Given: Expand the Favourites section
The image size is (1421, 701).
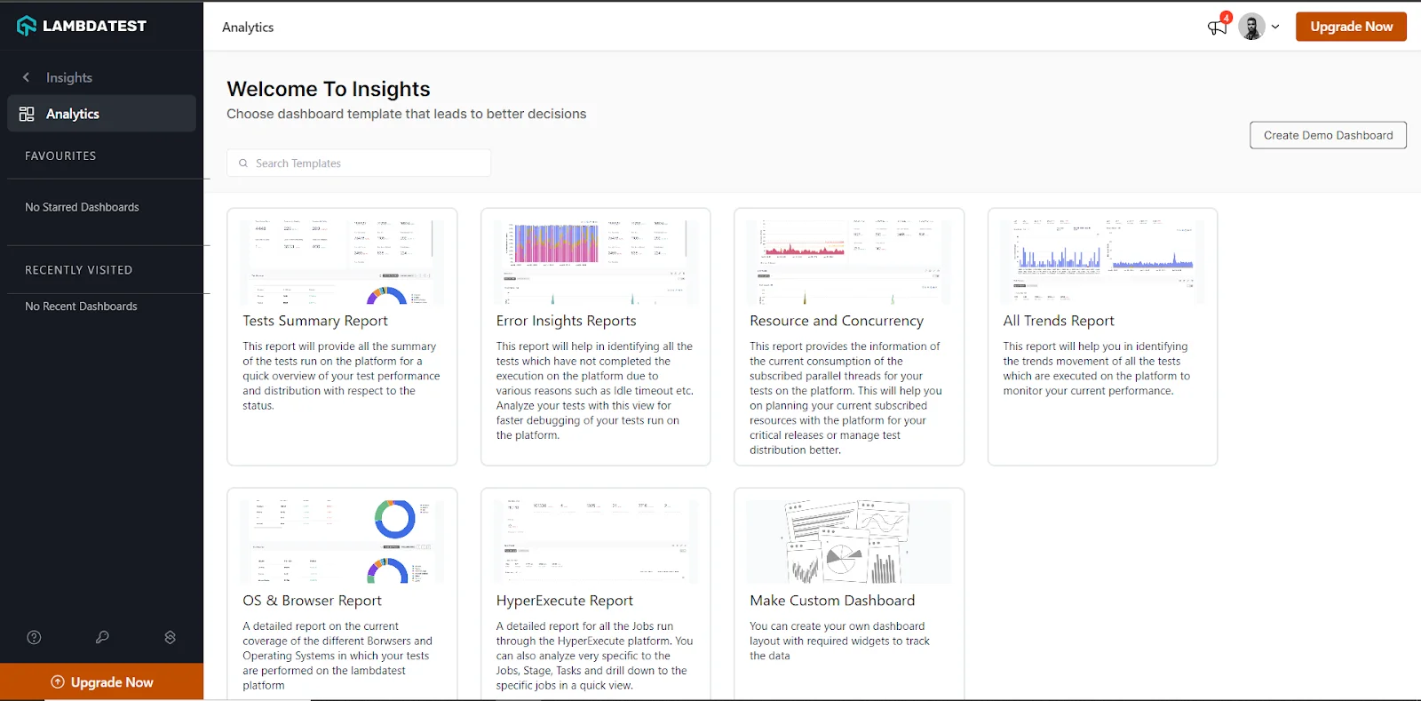Looking at the screenshot, I should pyautogui.click(x=60, y=155).
